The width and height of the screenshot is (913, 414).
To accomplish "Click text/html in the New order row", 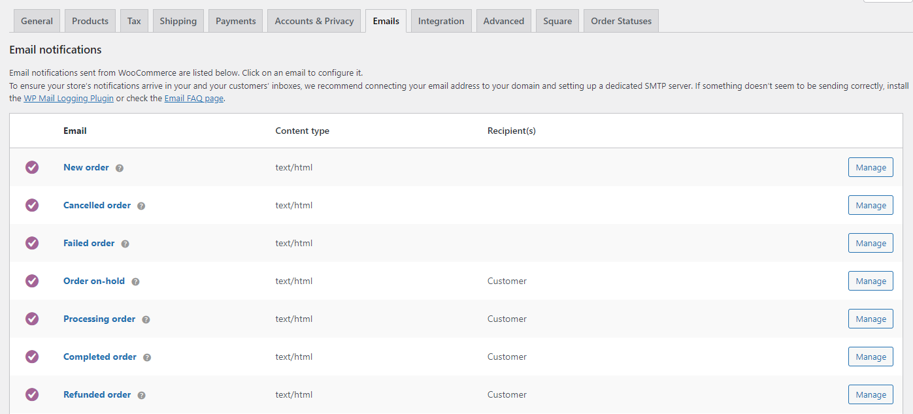I will 294,167.
